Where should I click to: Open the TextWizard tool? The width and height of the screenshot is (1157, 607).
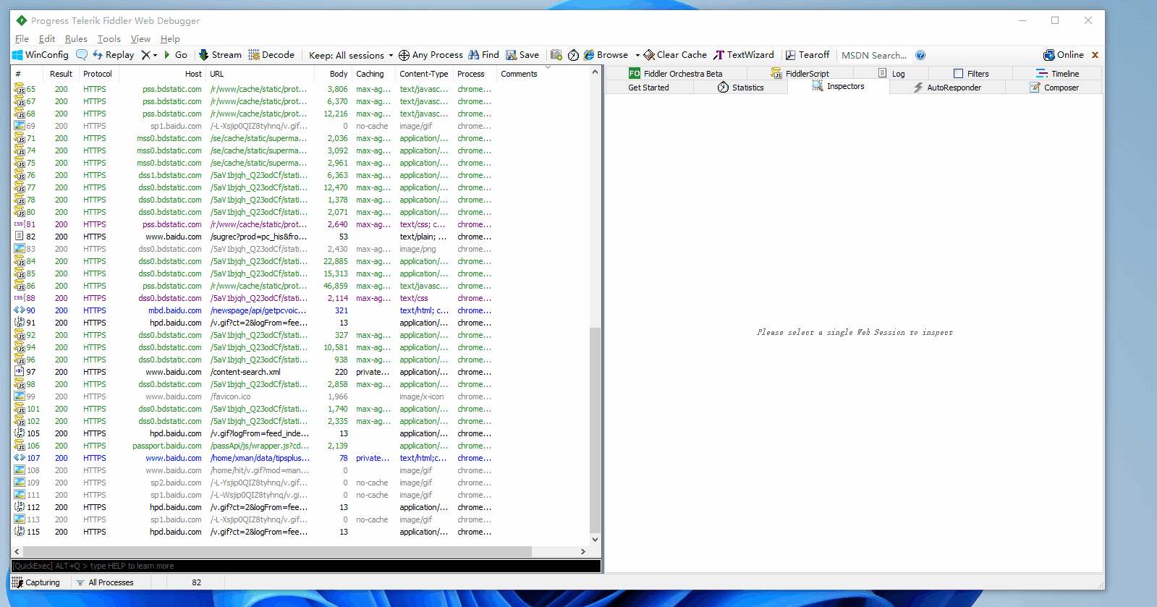pyautogui.click(x=744, y=55)
